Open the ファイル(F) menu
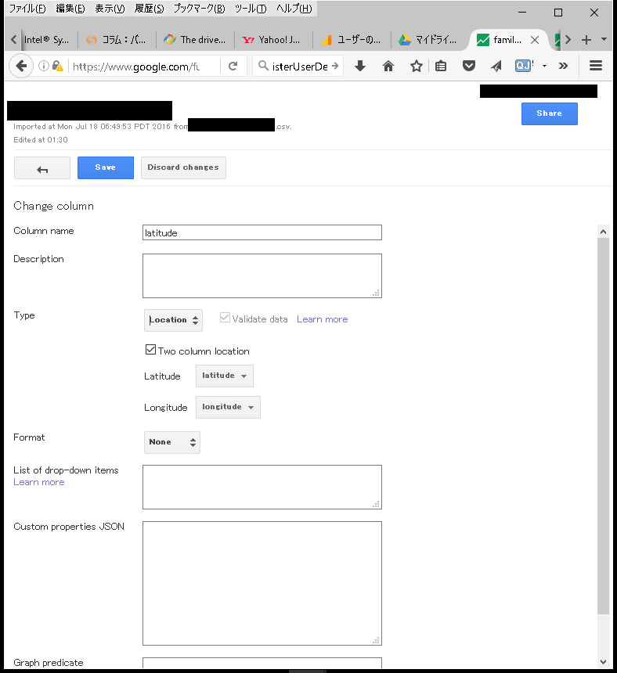This screenshot has width=617, height=673. click(x=27, y=9)
